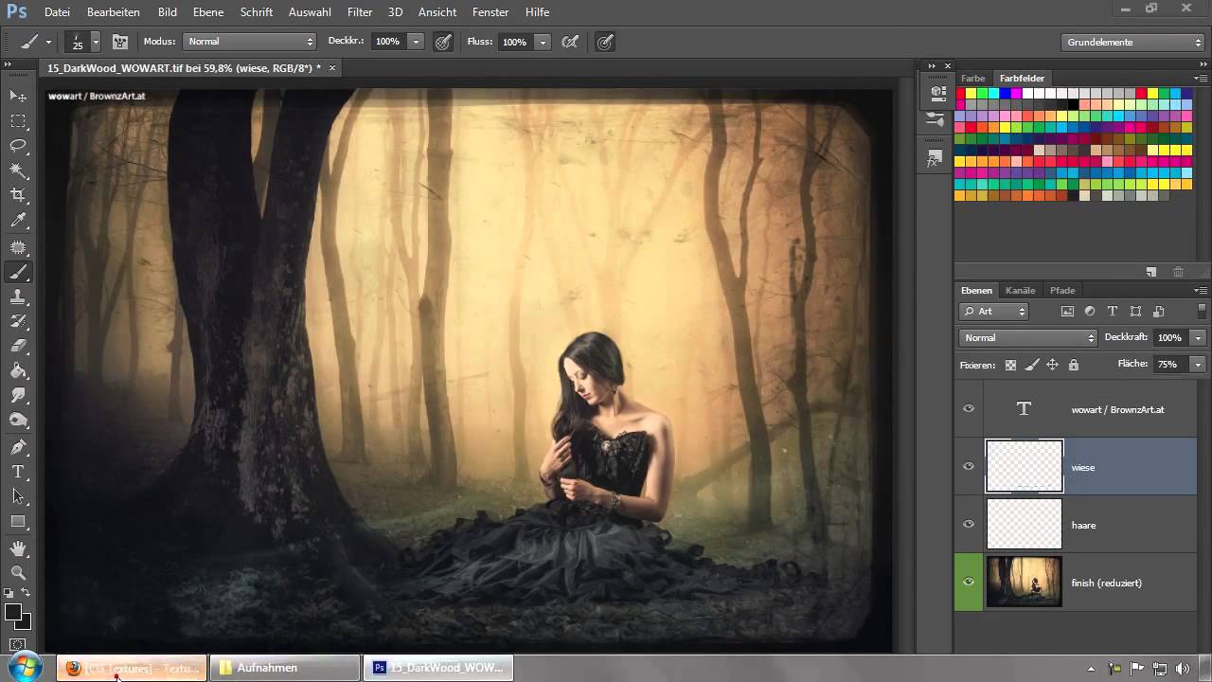Select the Brush tool in toolbox
This screenshot has height=682, width=1212.
coord(18,273)
